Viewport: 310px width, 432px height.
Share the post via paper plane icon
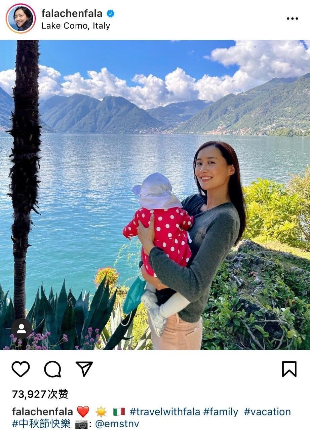point(84,369)
